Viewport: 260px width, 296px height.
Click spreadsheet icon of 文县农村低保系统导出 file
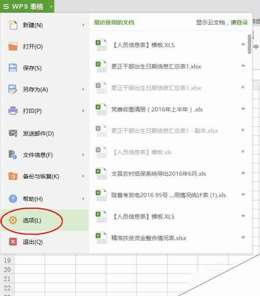point(101,174)
